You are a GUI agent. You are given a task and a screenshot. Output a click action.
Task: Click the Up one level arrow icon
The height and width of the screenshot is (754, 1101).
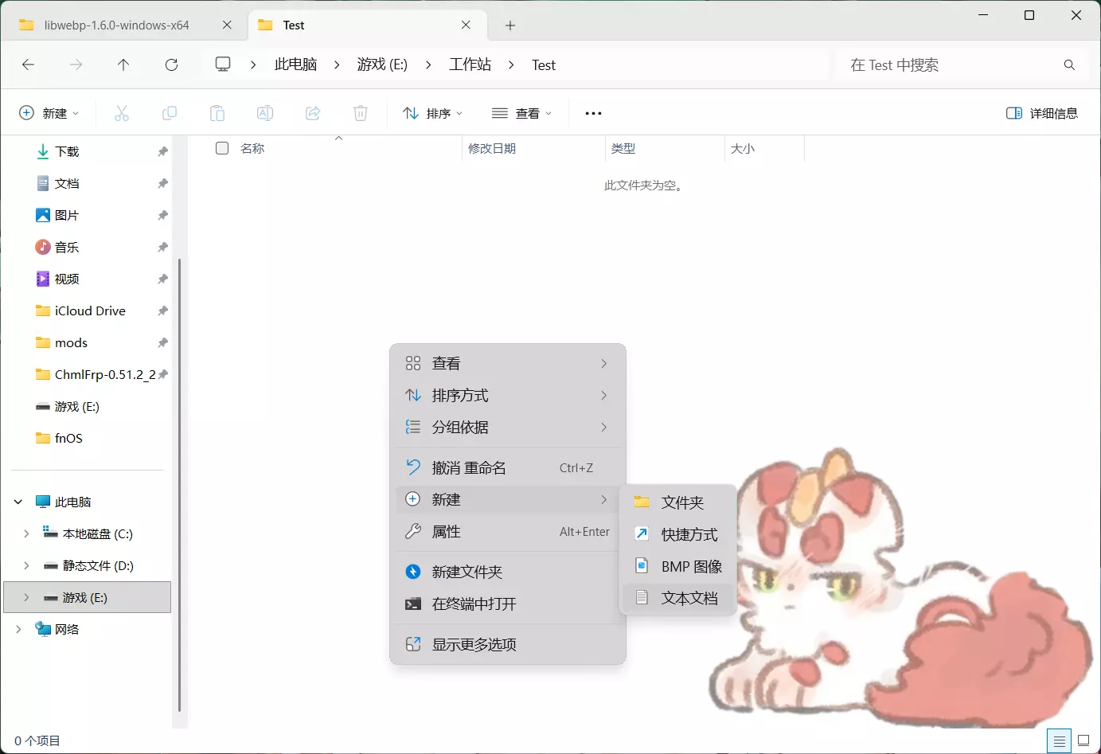coord(123,64)
